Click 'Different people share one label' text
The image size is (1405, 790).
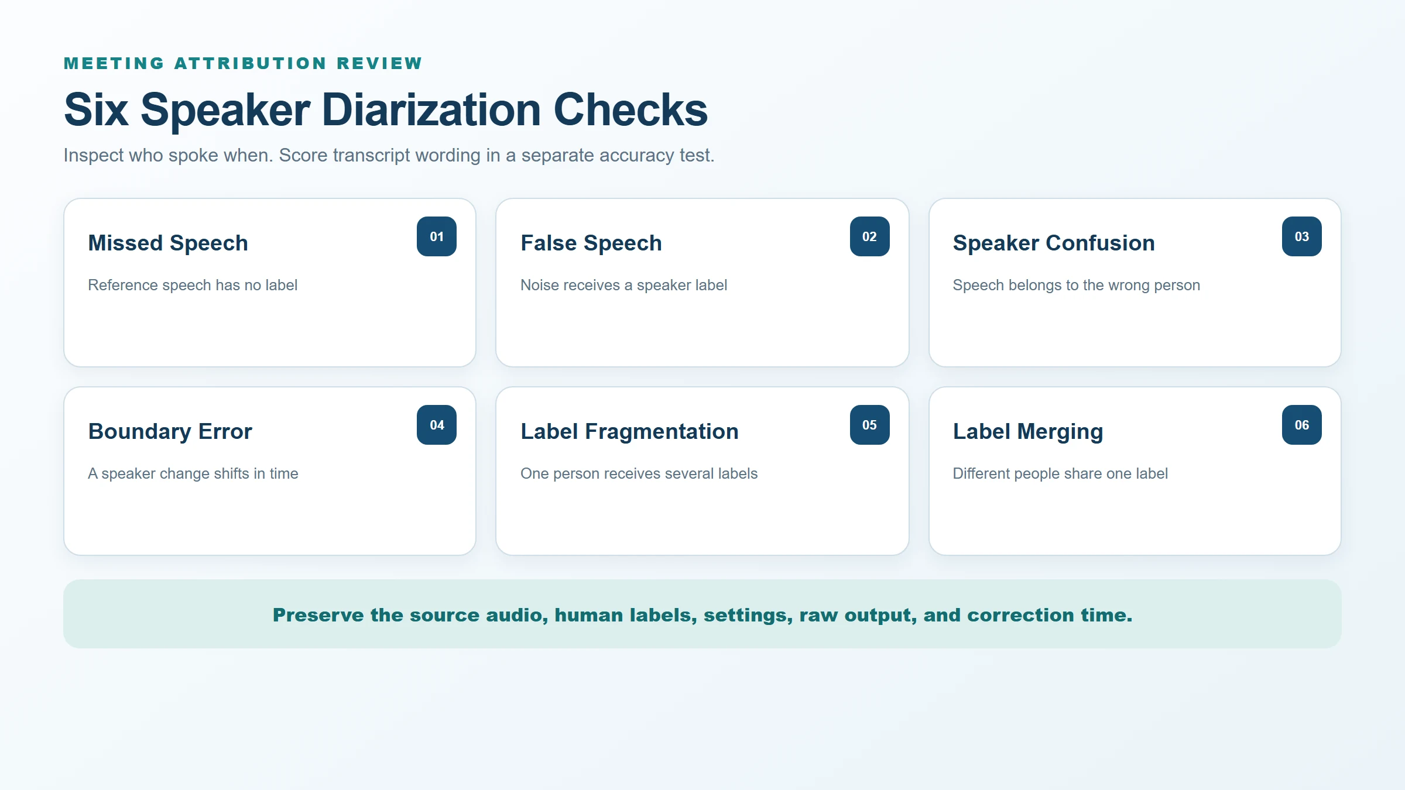(x=1060, y=473)
